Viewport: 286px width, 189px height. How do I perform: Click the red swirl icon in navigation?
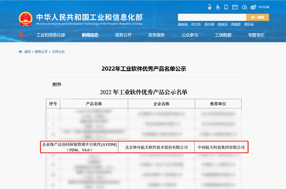[x=21, y=35]
